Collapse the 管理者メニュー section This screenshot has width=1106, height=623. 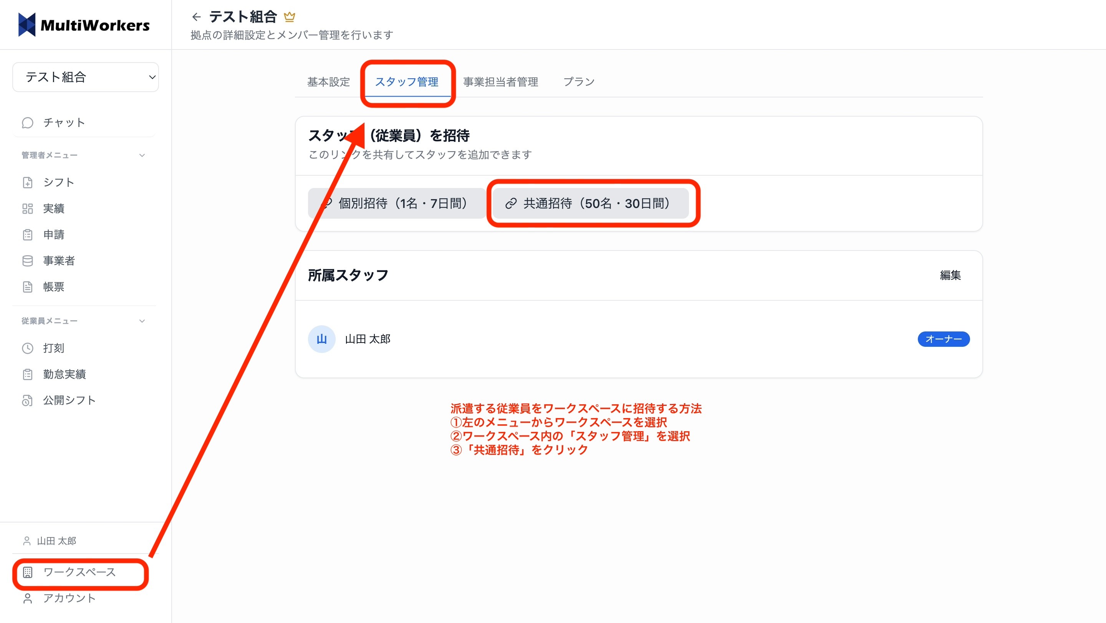click(142, 155)
